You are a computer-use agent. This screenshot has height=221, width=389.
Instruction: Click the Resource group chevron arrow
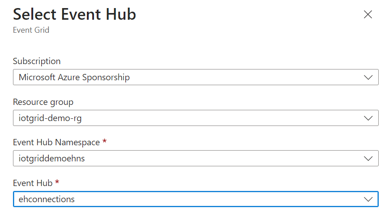pyautogui.click(x=368, y=118)
